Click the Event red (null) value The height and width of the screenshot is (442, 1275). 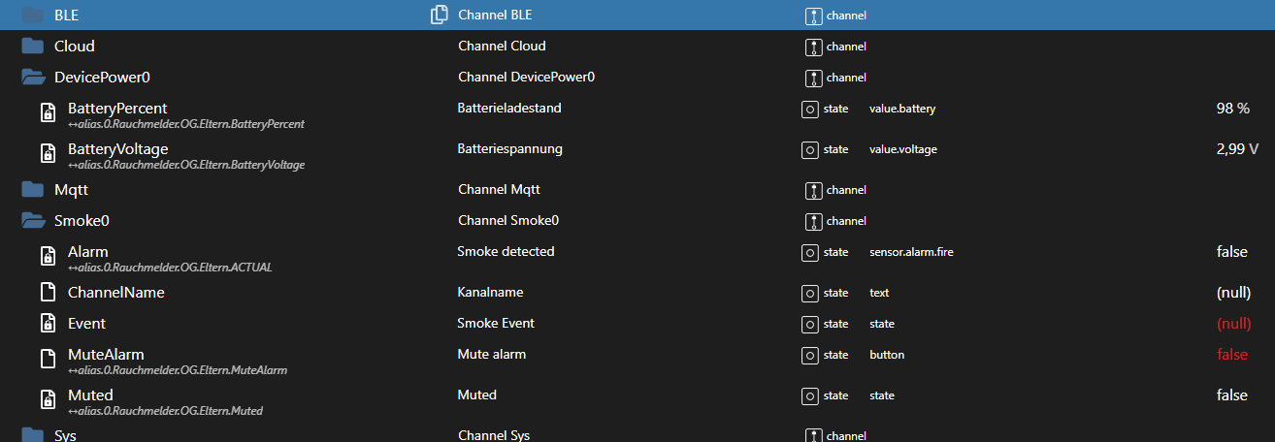[x=1233, y=324]
